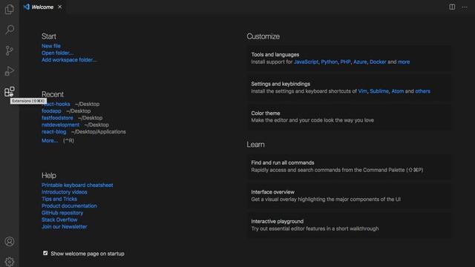475x267 pixels.
Task: Open recent project nstdevelopment
Action: pos(60,125)
